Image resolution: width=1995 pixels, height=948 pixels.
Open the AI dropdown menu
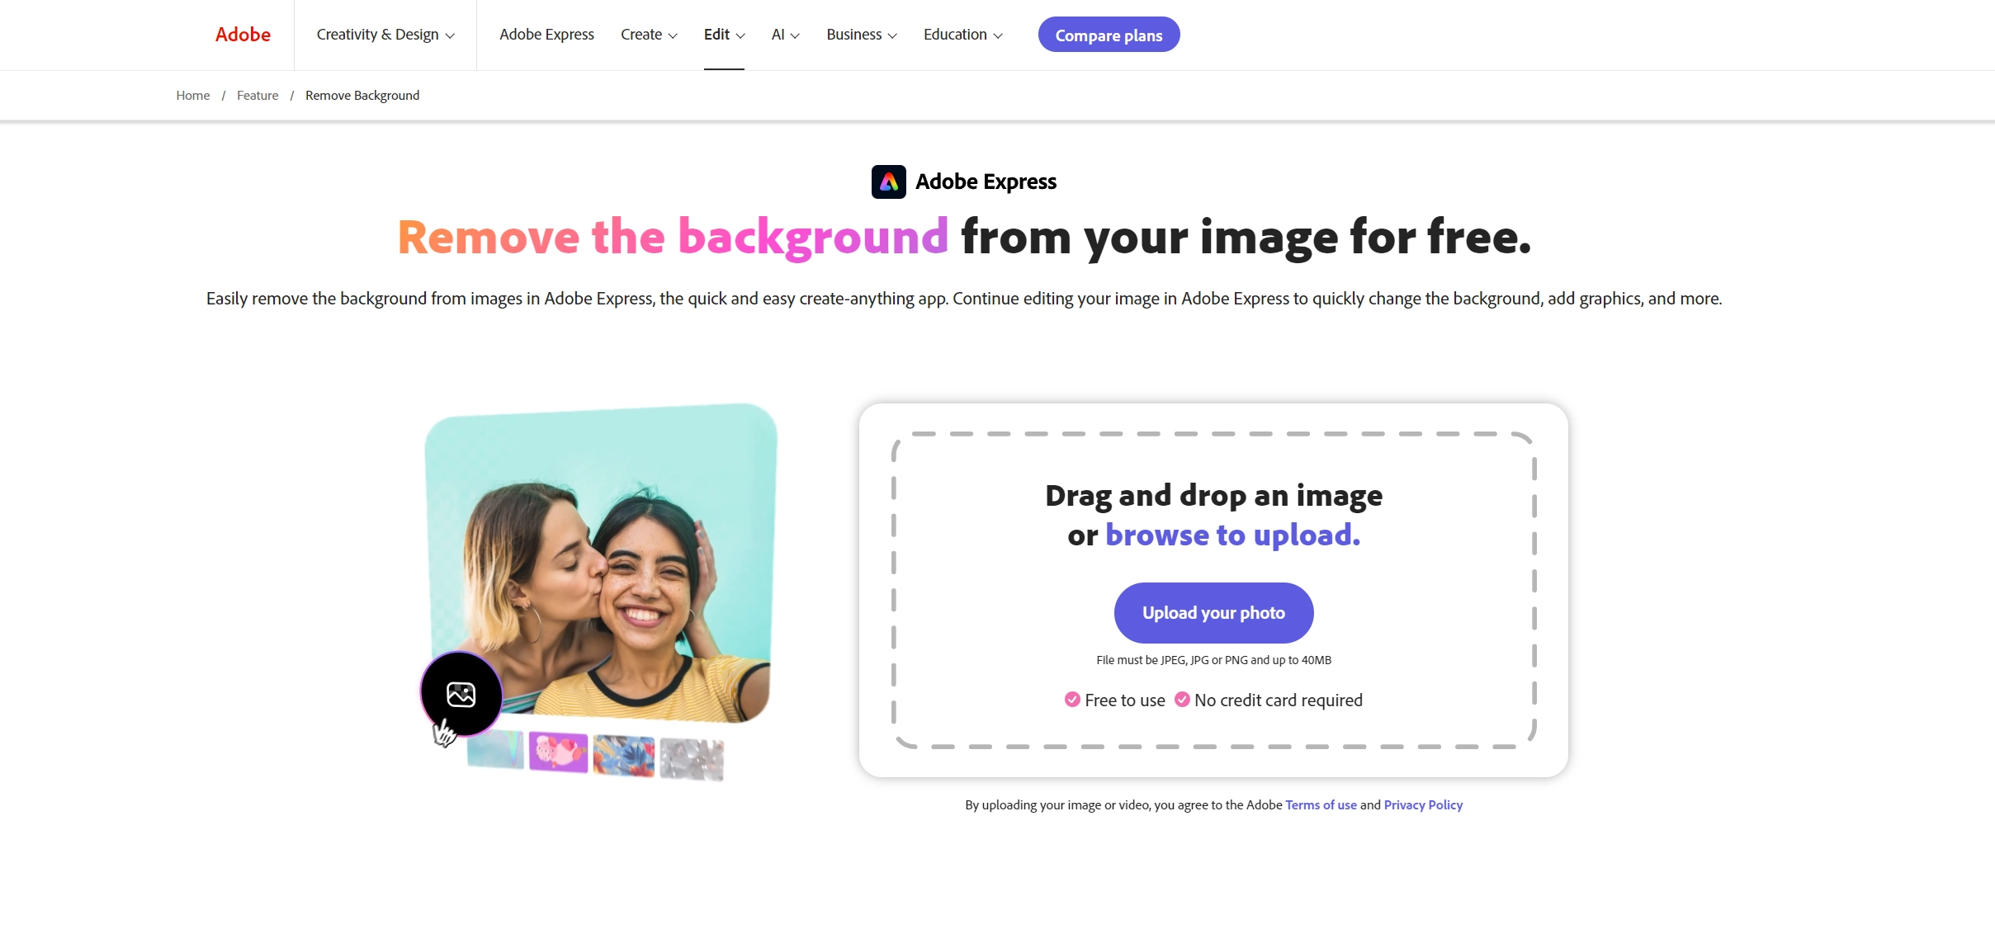[785, 35]
